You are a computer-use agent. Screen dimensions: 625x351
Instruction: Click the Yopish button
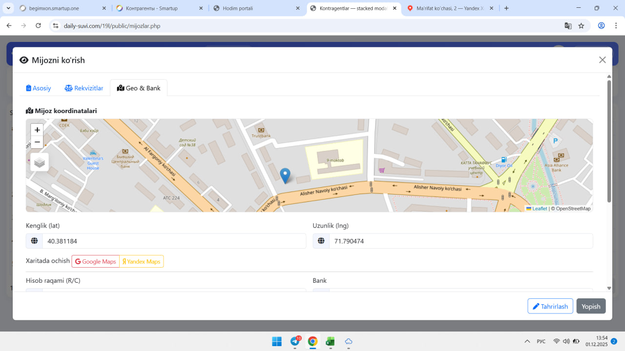[x=591, y=306]
